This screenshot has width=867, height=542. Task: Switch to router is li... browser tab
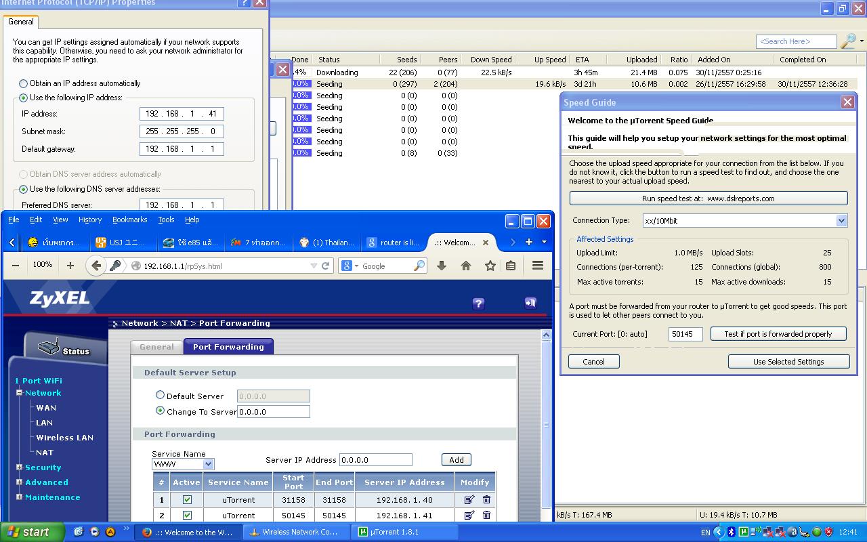pyautogui.click(x=393, y=242)
